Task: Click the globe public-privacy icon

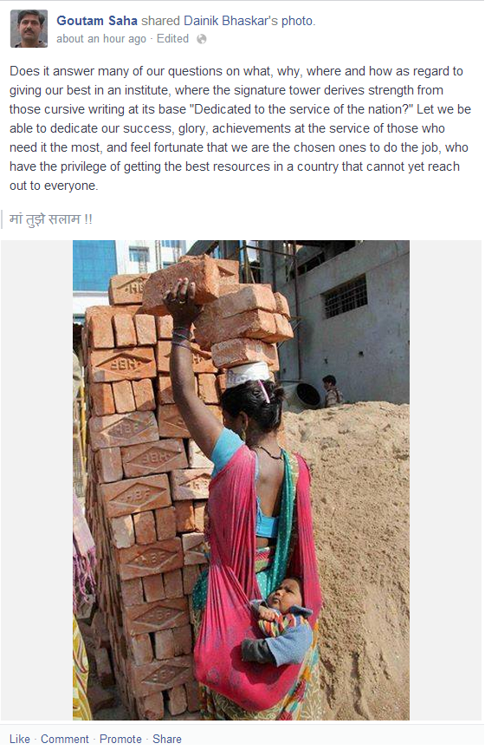Action: tap(202, 39)
